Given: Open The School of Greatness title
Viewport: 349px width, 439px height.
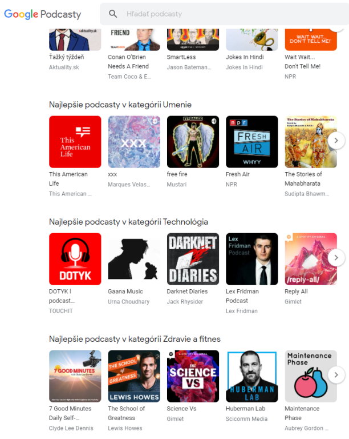Looking at the screenshot, I should (x=126, y=413).
